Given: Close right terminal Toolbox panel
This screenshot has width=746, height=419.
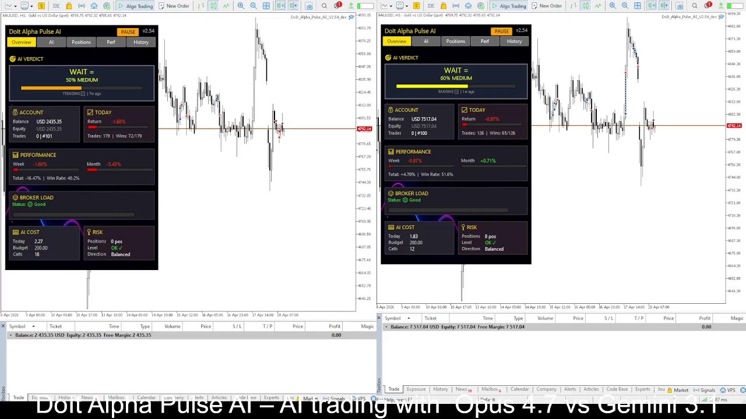Looking at the screenshot, I should [379, 318].
